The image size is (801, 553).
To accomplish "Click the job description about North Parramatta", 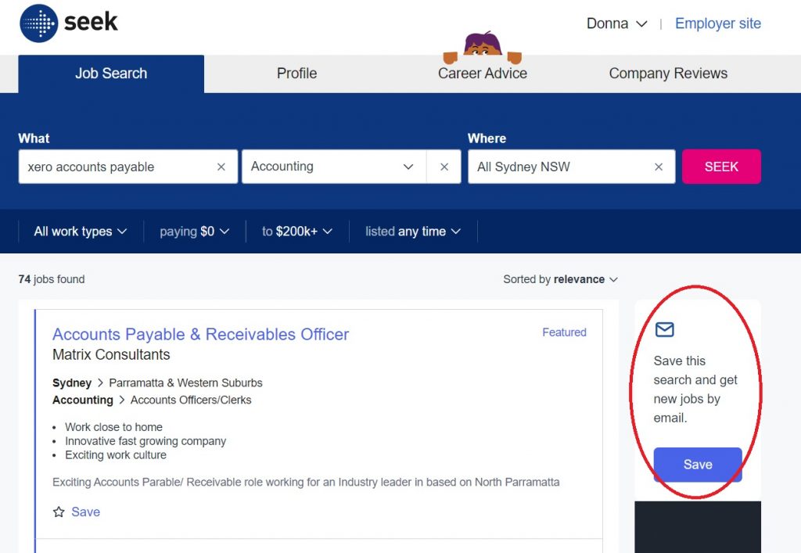I will click(306, 482).
